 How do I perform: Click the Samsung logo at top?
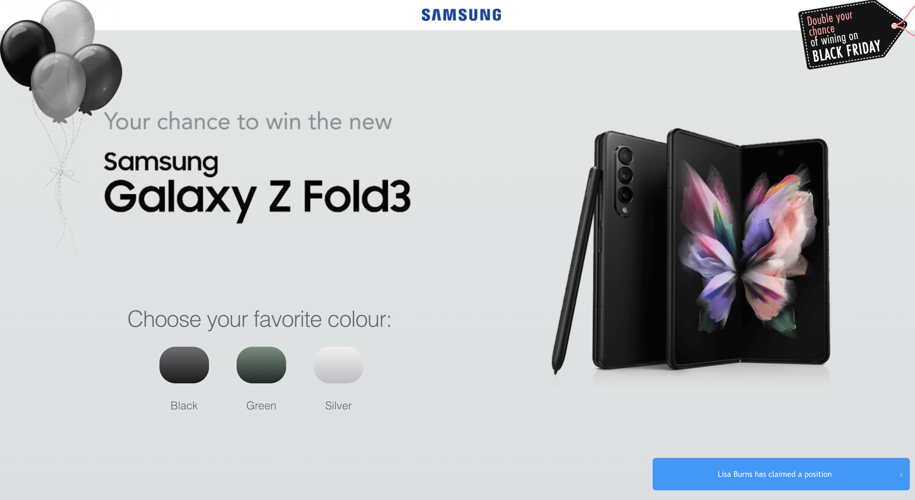(x=461, y=15)
